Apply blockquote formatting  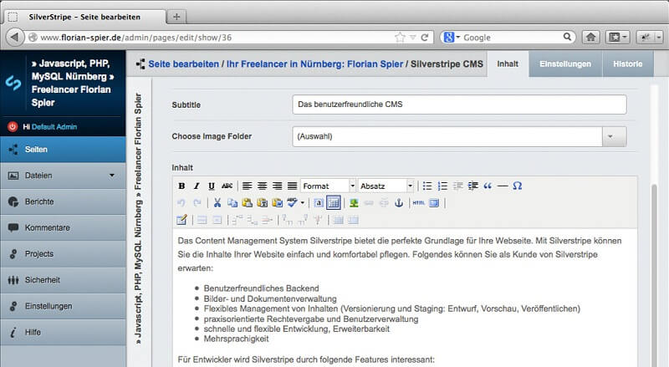point(488,186)
